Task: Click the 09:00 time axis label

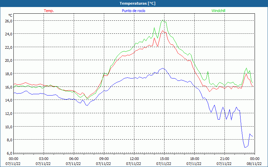Action: [x=104, y=159]
